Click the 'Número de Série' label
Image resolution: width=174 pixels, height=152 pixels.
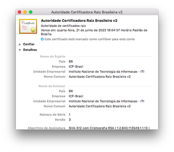53,115
